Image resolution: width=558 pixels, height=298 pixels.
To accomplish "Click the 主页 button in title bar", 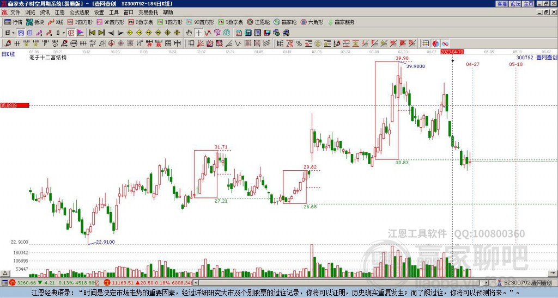I will coord(529,4).
